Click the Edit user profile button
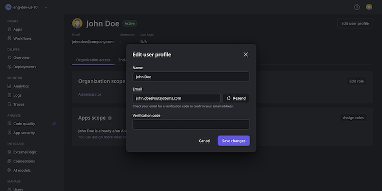The image size is (382, 191). (x=355, y=23)
